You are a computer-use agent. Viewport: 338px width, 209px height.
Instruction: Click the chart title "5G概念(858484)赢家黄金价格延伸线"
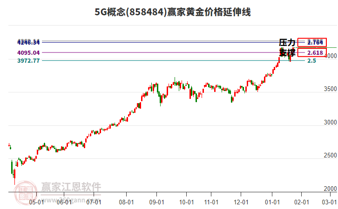tap(173, 12)
